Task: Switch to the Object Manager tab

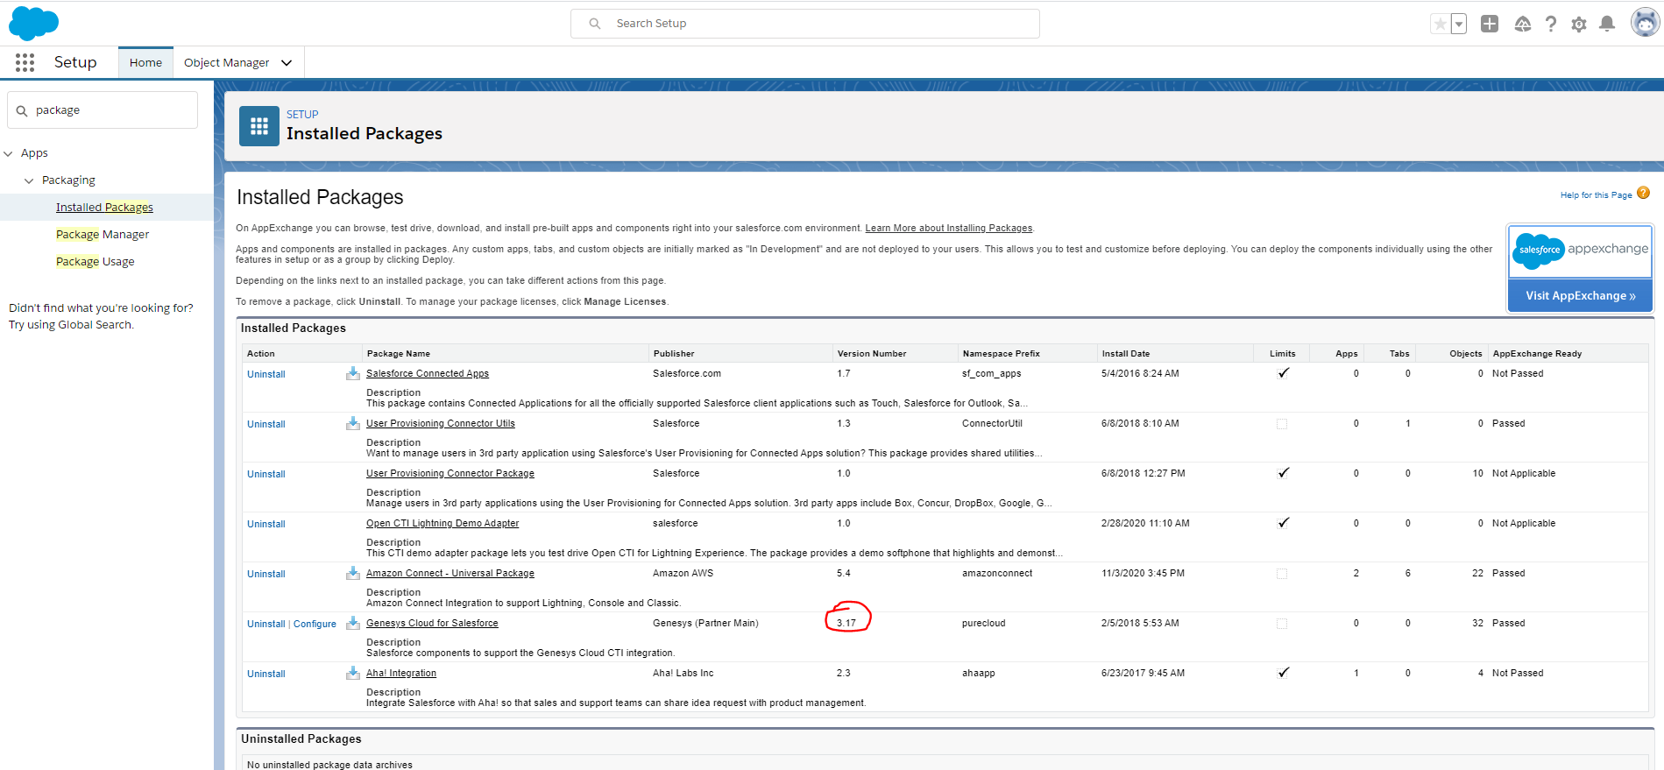Action: tap(226, 62)
